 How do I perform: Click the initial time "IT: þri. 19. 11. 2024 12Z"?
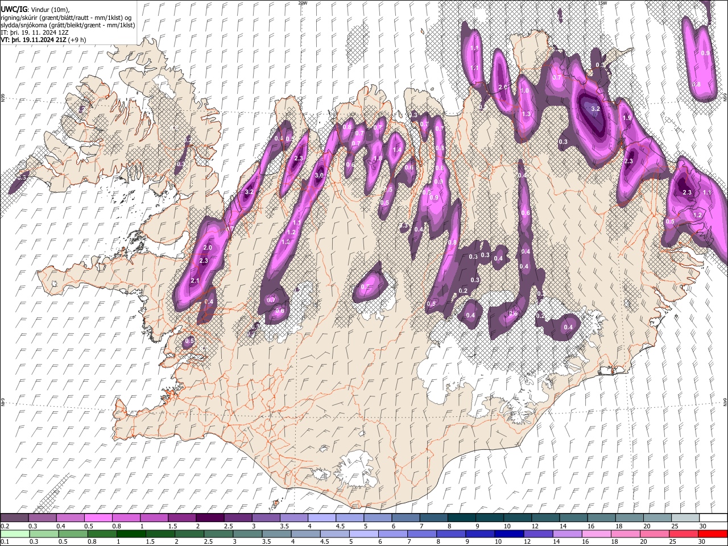click(x=35, y=32)
